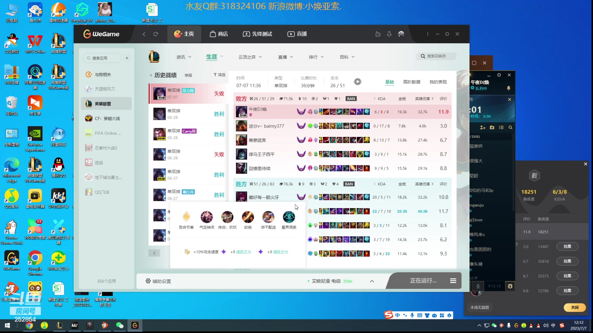The width and height of the screenshot is (593, 333).
Task: Click the user avatar icon in title bar
Action: [401, 34]
